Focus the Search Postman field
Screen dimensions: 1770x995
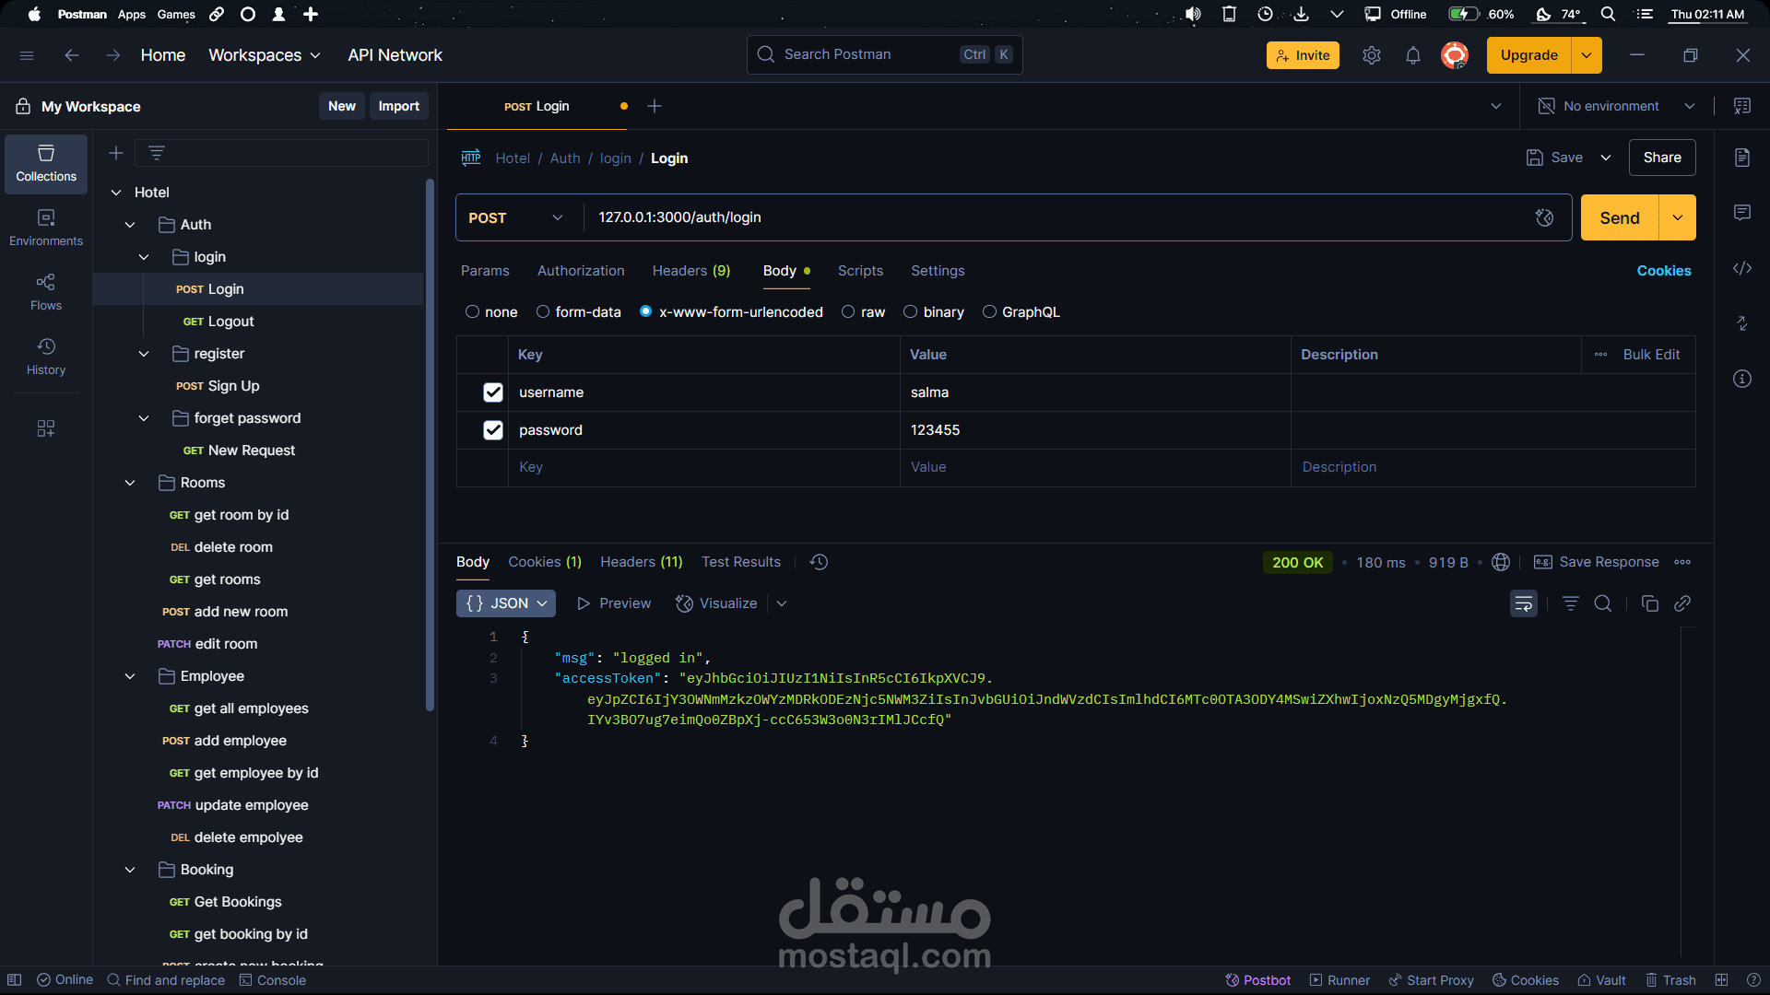click(884, 54)
